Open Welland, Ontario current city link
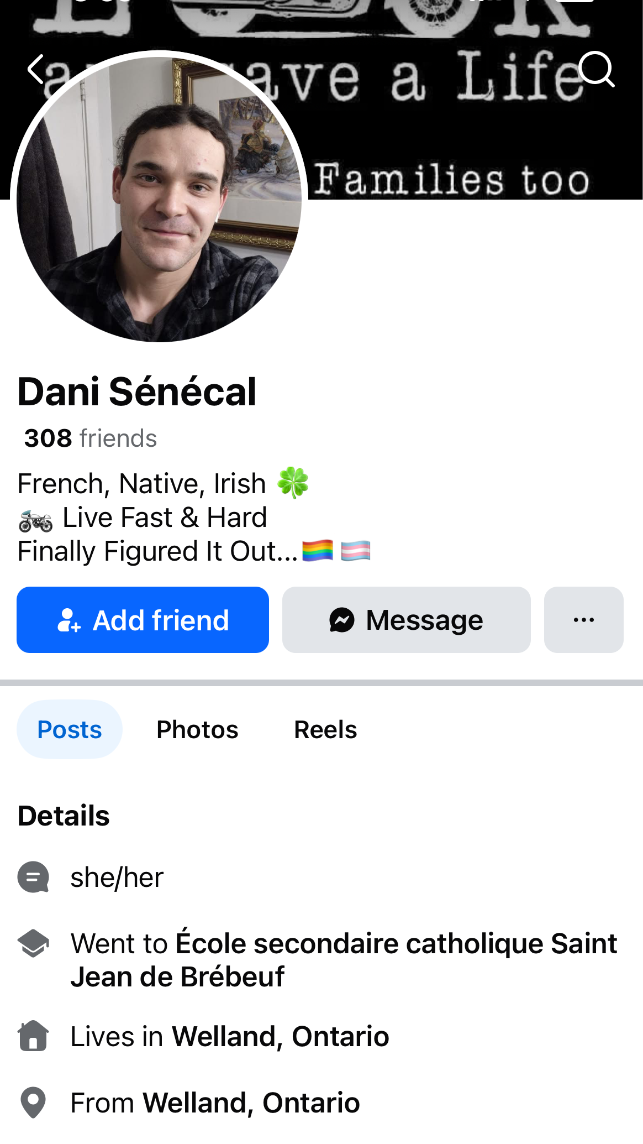The image size is (643, 1144). click(281, 1036)
